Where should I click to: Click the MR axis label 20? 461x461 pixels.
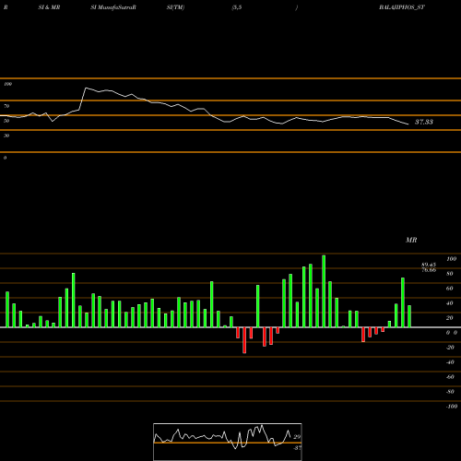450,318
